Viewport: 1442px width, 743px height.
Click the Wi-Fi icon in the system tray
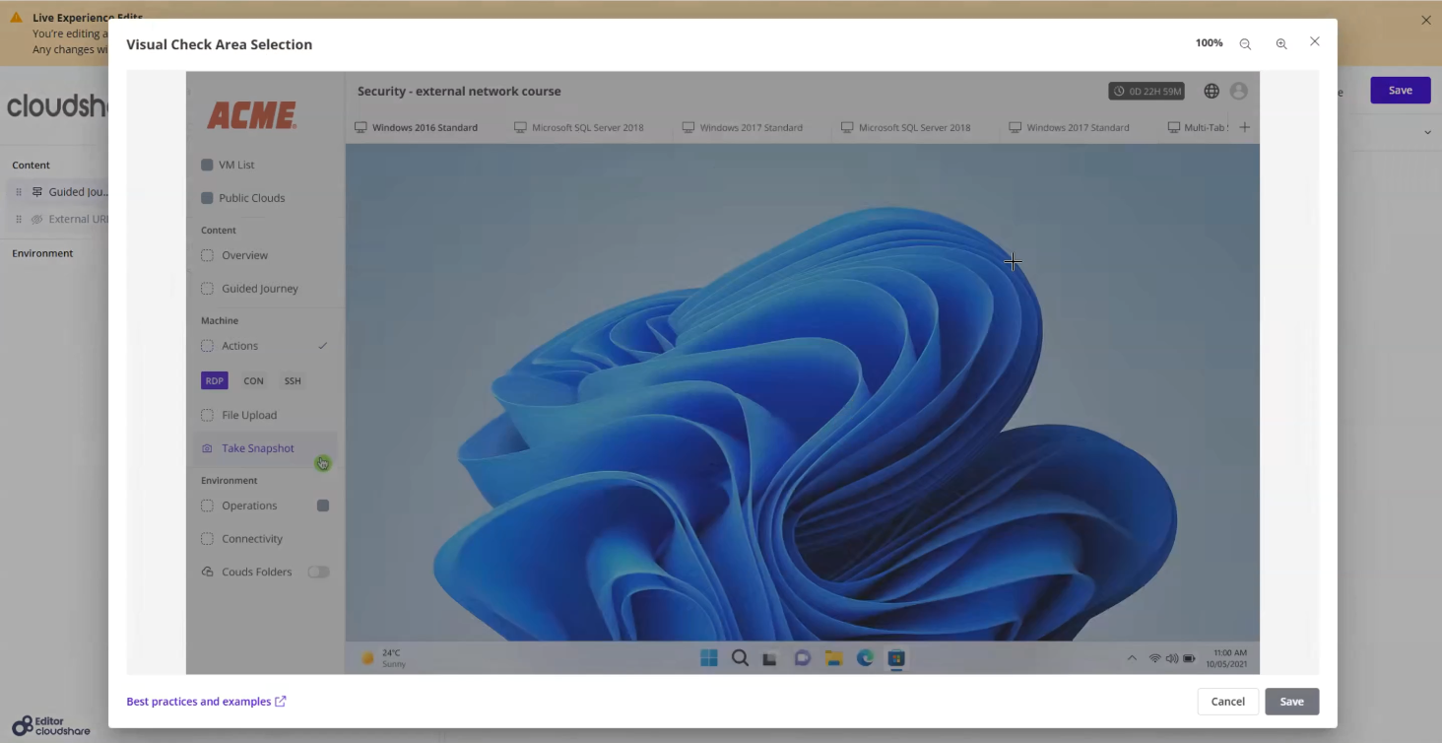1154,658
